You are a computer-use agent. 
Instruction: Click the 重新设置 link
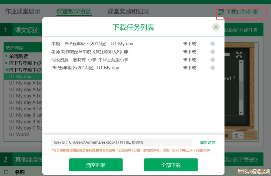pyautogui.click(x=208, y=142)
